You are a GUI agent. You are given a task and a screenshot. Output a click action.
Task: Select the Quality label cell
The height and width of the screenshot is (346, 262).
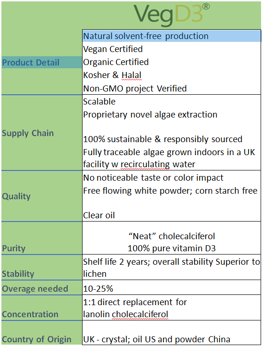tap(42, 196)
